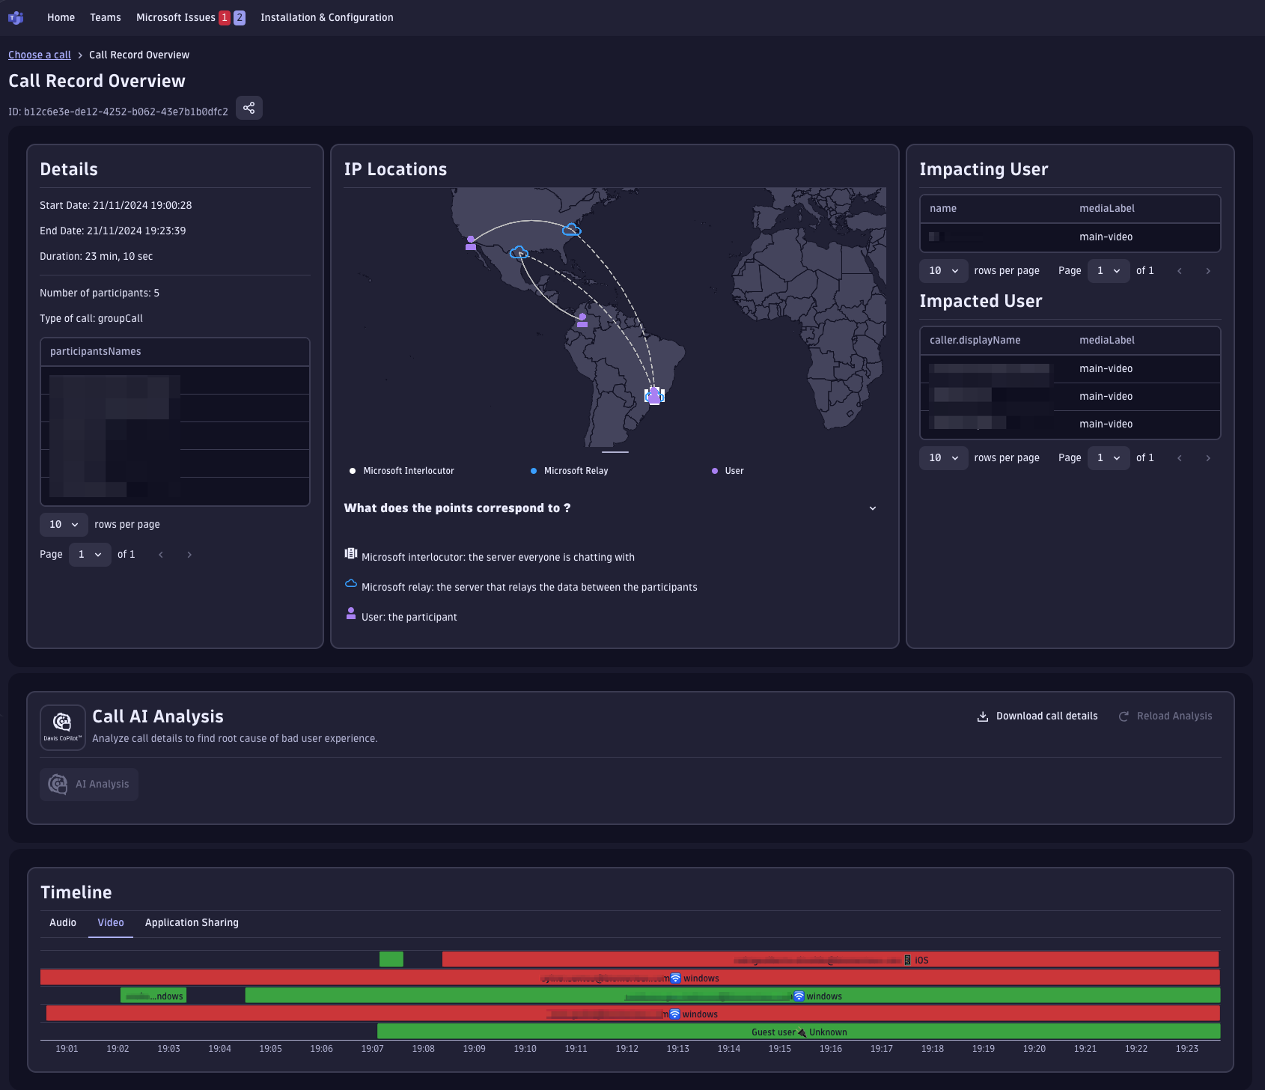Click the green Guest user timeline bar
1265x1090 pixels.
[799, 1032]
